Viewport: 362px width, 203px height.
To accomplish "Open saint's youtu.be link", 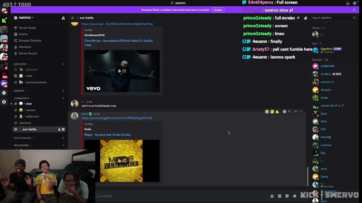I will [117, 118].
